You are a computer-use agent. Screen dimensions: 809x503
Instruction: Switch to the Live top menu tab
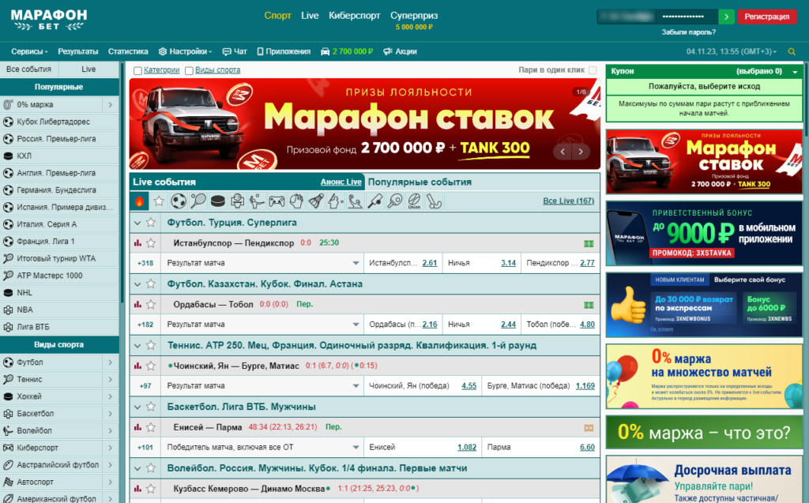(x=310, y=16)
